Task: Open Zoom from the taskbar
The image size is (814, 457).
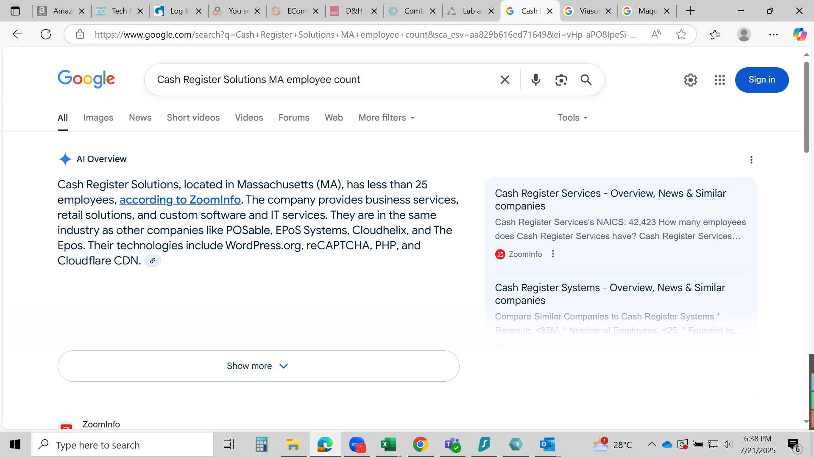Action: pos(357,444)
